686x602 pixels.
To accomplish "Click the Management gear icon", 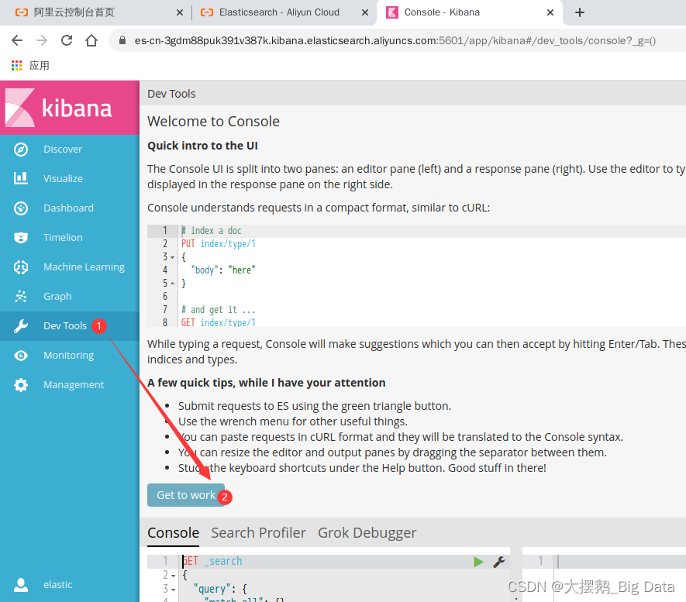I will coord(21,385).
